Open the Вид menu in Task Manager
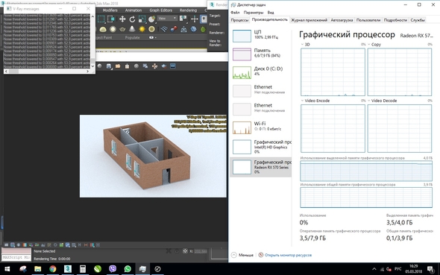This screenshot has width=440, height=275. (x=271, y=13)
